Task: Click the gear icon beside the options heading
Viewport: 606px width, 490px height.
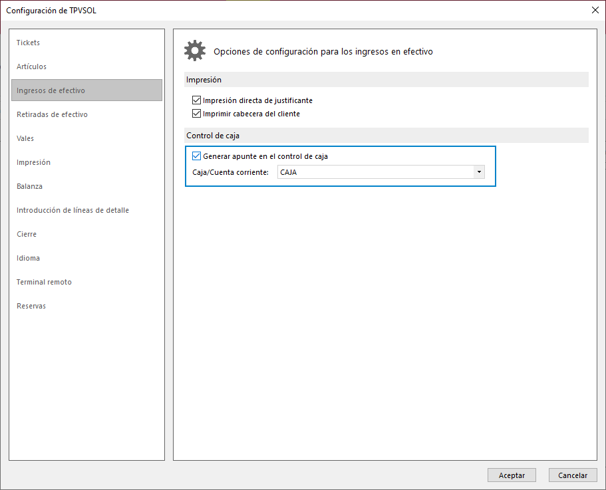Action: [x=195, y=51]
